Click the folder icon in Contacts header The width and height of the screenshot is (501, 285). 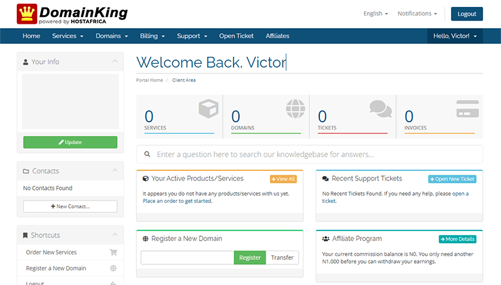[x=26, y=171]
